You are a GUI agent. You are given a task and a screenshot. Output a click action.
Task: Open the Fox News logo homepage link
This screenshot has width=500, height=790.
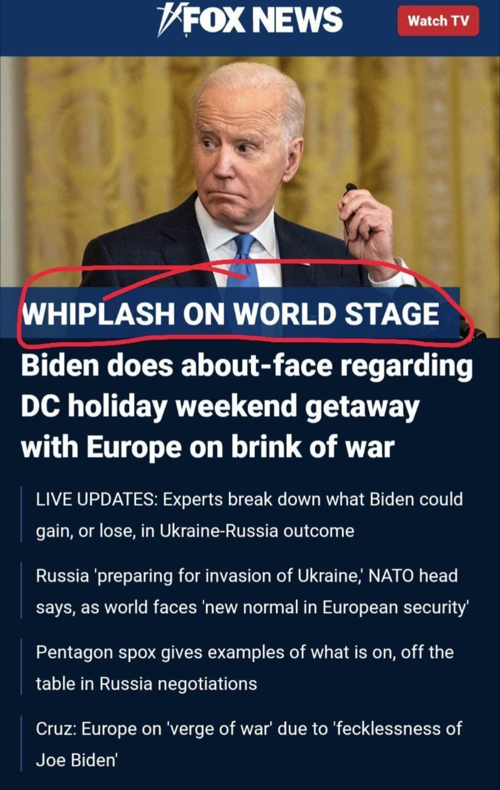250,20
